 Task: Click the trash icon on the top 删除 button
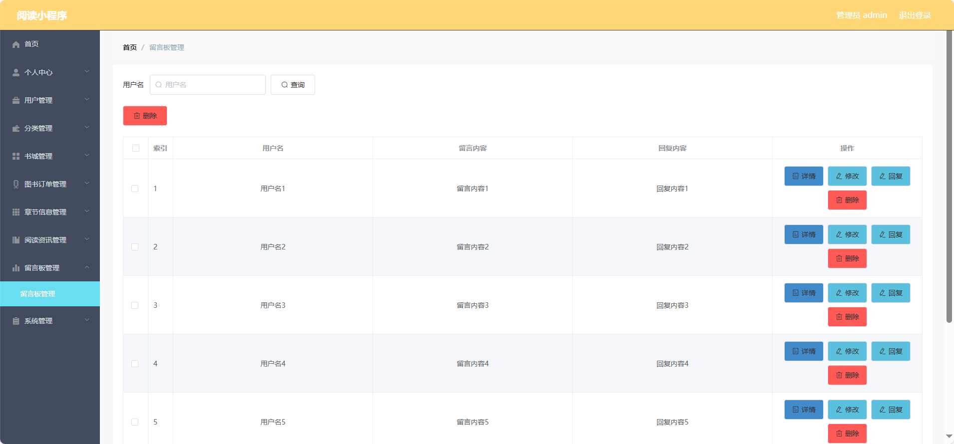coord(137,116)
